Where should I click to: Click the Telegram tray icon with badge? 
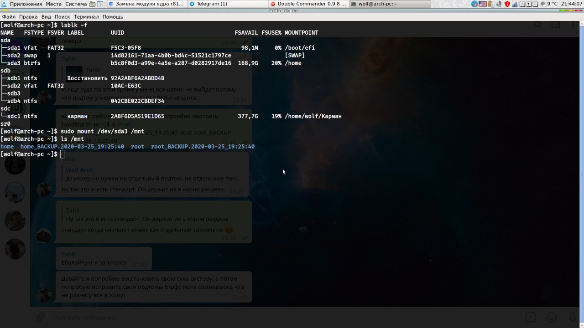coord(474,4)
